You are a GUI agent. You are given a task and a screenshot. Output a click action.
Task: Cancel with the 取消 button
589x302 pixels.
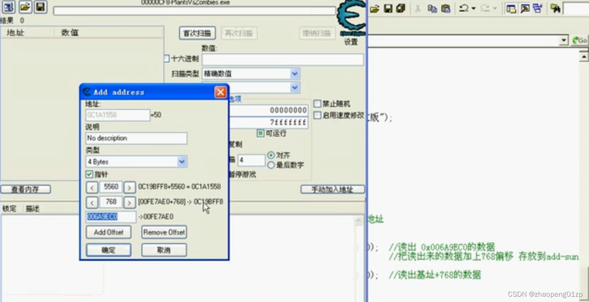[x=164, y=250]
